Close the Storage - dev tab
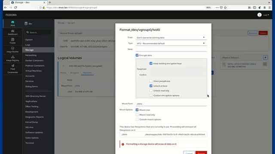This screenshot has height=154, width=275. point(44,3)
